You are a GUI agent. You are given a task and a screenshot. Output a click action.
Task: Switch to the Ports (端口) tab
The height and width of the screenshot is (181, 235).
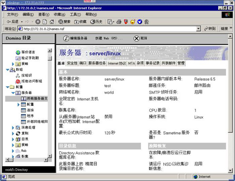pos(83,63)
